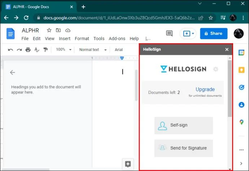This screenshot has height=171, width=249.
Task: Check cloud document status icon
Action: pos(68,30)
